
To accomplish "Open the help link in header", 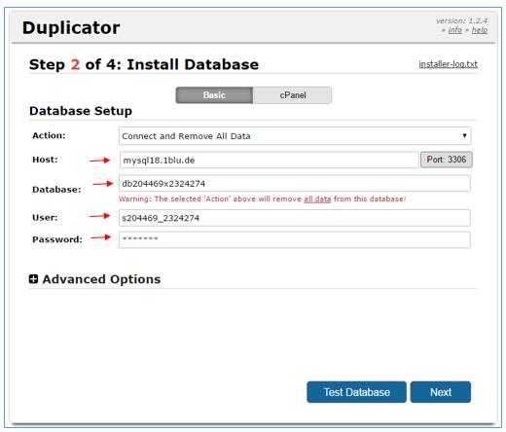I will pyautogui.click(x=480, y=30).
